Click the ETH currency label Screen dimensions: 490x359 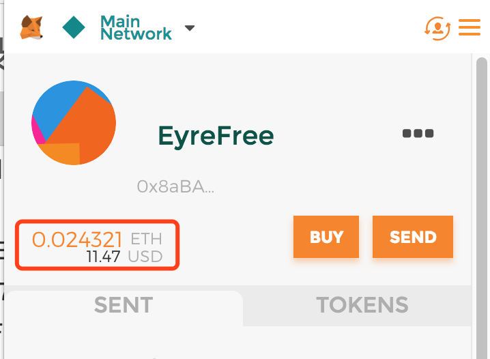tap(146, 240)
